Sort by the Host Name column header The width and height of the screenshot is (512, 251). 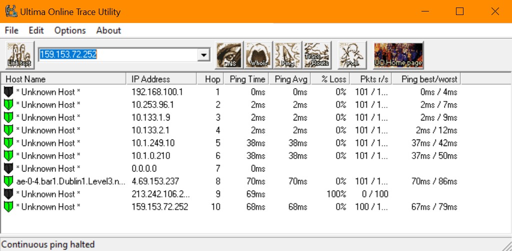click(63, 79)
